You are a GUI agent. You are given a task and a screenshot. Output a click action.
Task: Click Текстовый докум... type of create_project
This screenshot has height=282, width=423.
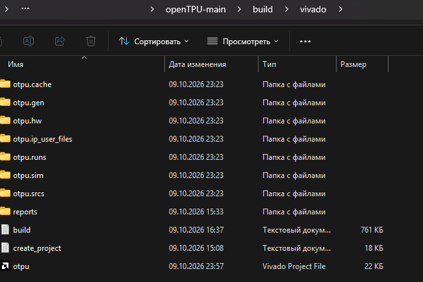(x=296, y=248)
